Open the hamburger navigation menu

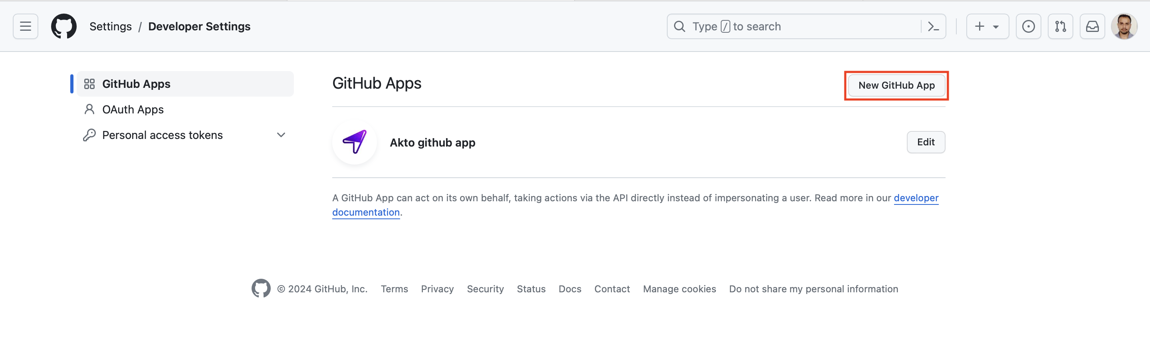(26, 26)
